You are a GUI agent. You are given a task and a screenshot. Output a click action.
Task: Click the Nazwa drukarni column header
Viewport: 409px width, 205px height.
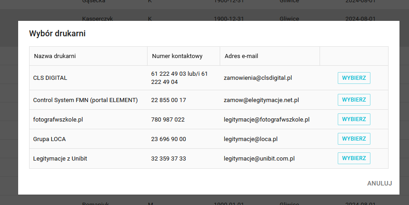point(54,56)
